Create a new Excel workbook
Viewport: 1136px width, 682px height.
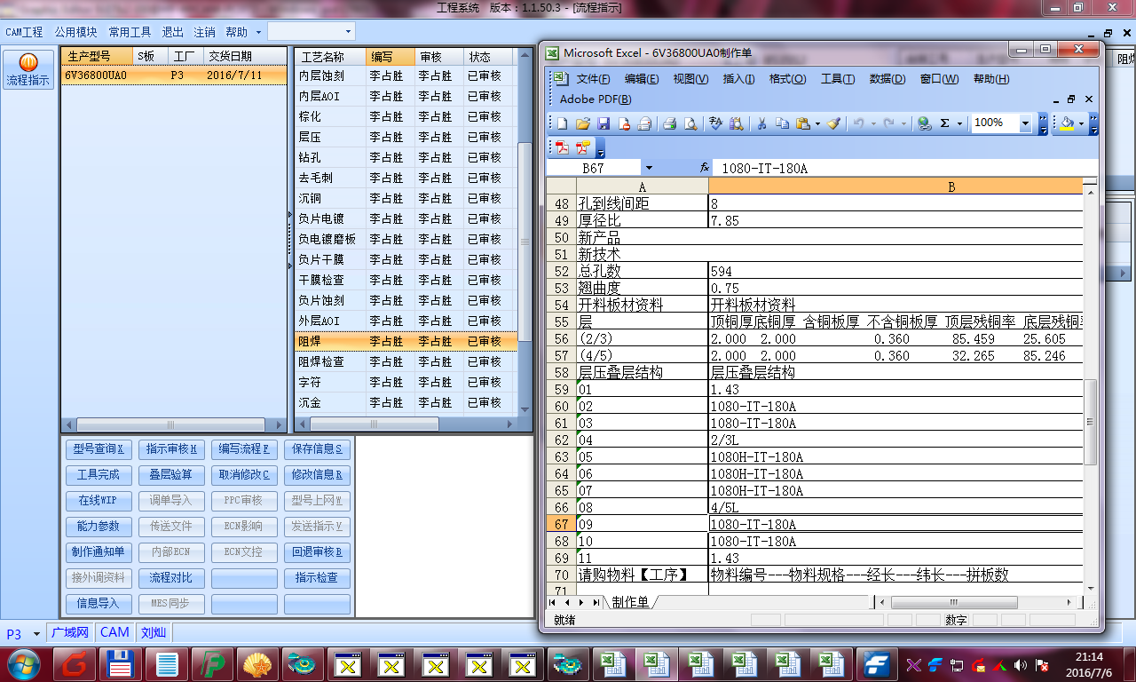563,123
